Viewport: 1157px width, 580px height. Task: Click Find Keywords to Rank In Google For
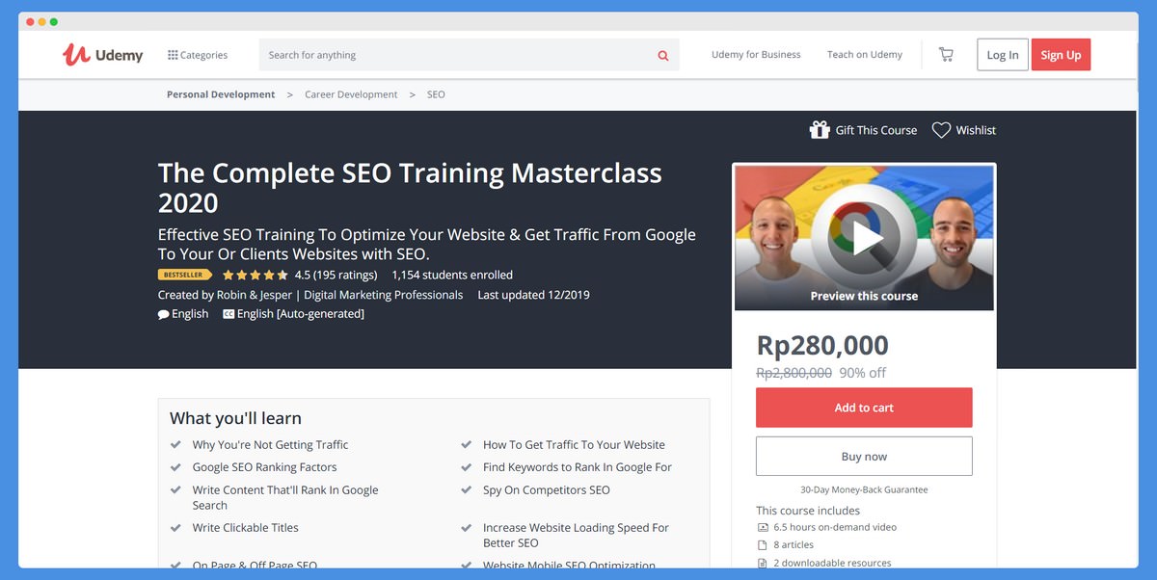pos(578,467)
